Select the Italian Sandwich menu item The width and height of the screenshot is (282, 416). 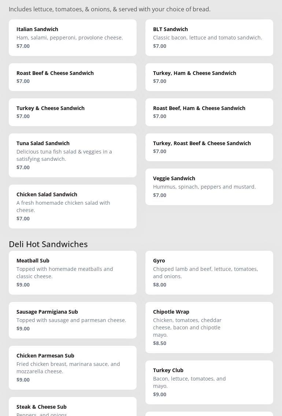[x=73, y=38]
